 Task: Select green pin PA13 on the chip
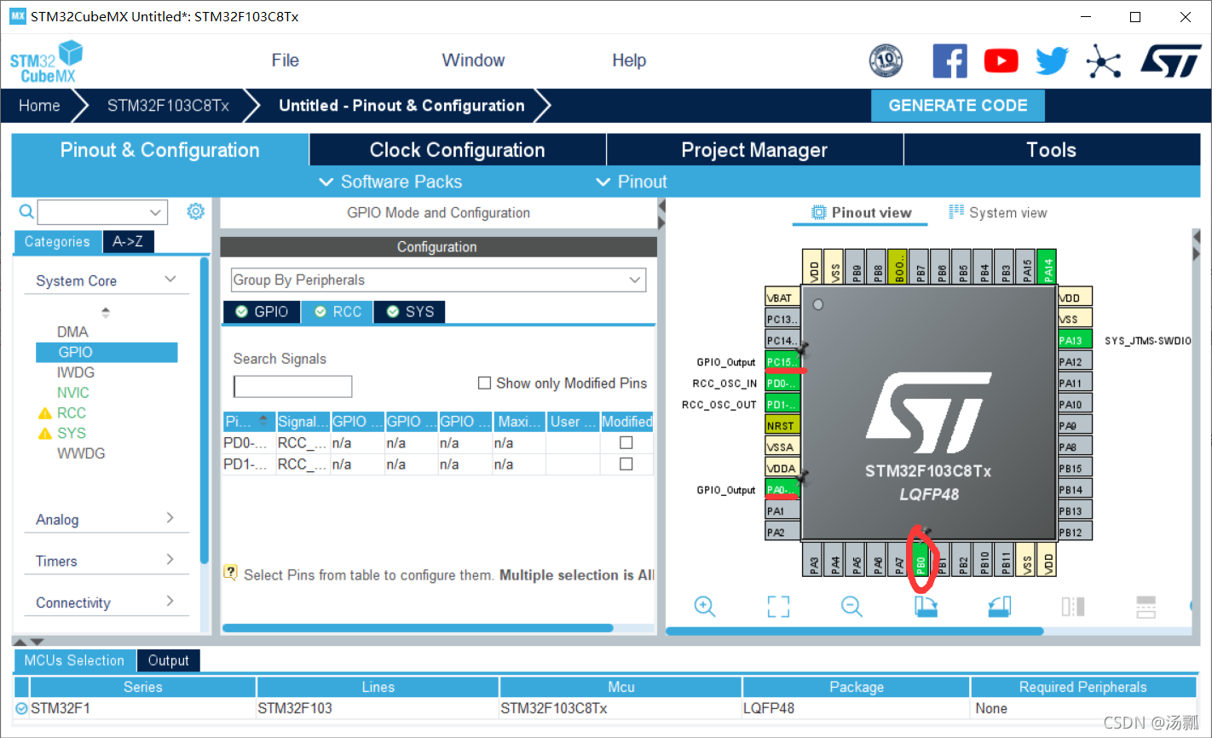click(x=1075, y=340)
